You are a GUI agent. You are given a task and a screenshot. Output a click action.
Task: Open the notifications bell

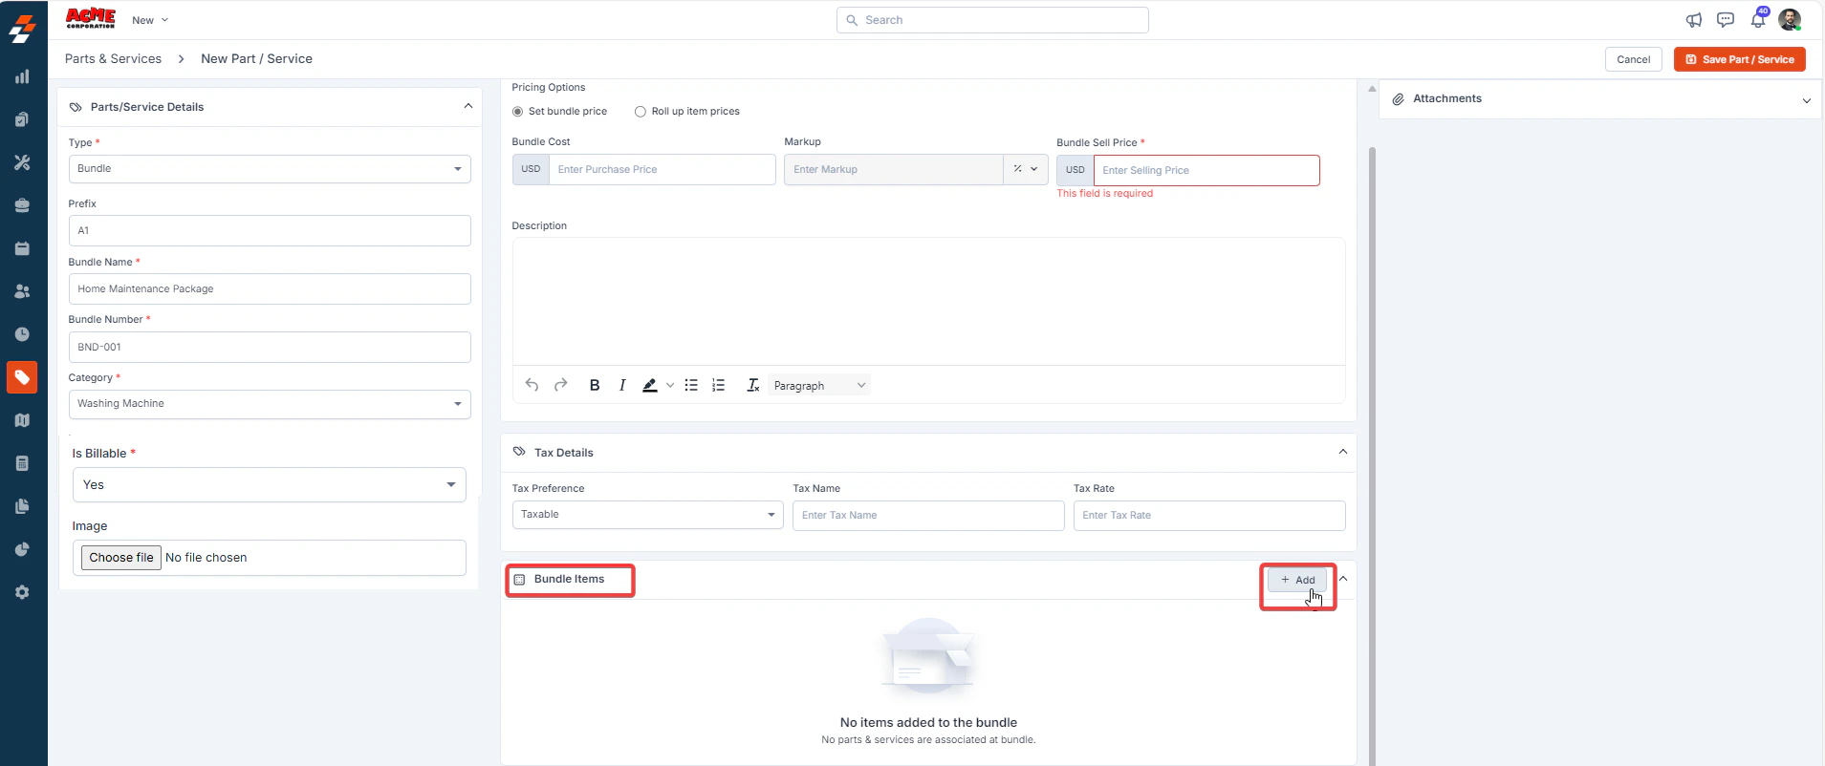click(1758, 19)
